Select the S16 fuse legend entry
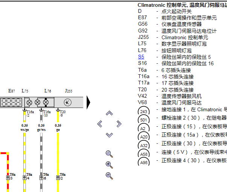227x192 pixels. point(176,63)
